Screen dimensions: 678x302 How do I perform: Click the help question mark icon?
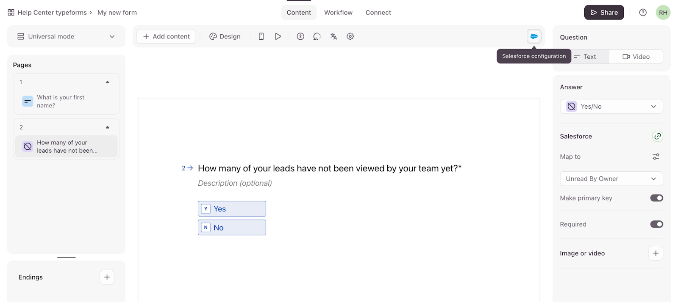[642, 13]
